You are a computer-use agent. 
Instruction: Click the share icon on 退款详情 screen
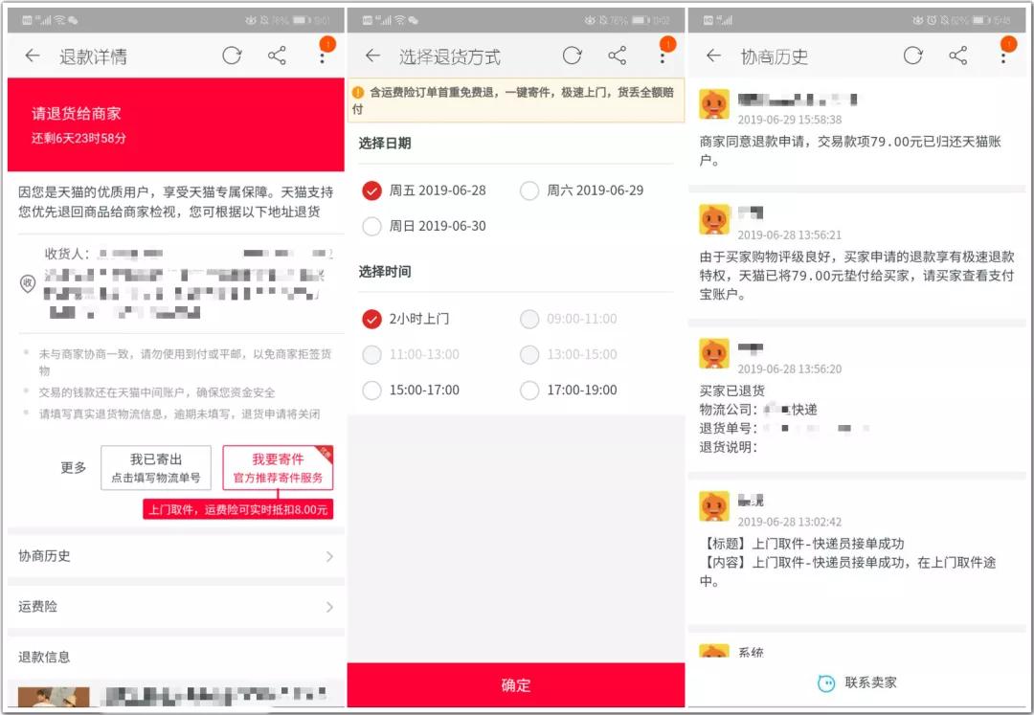point(278,56)
